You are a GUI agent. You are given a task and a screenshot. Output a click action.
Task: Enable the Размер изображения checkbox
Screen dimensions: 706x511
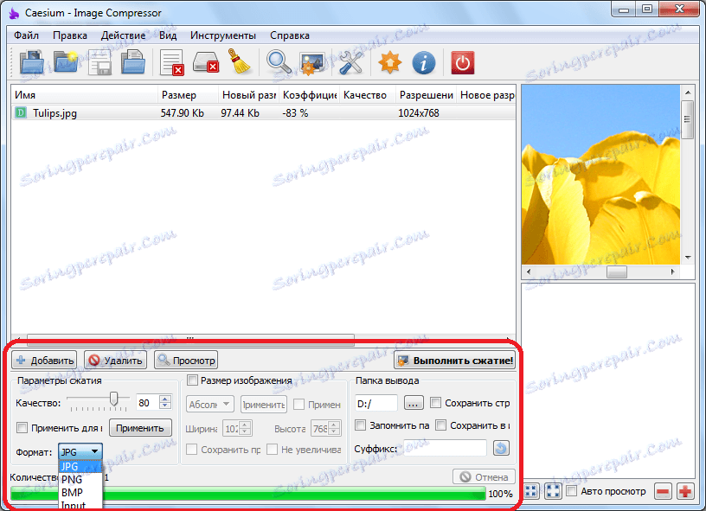(x=192, y=380)
